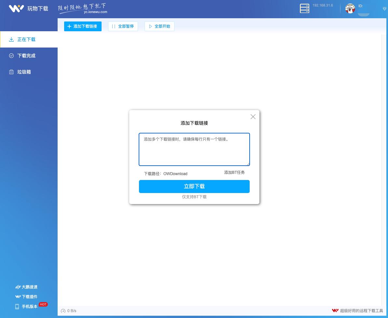
Task: Click the checkmark icon beside 下载完成
Action: pos(11,56)
